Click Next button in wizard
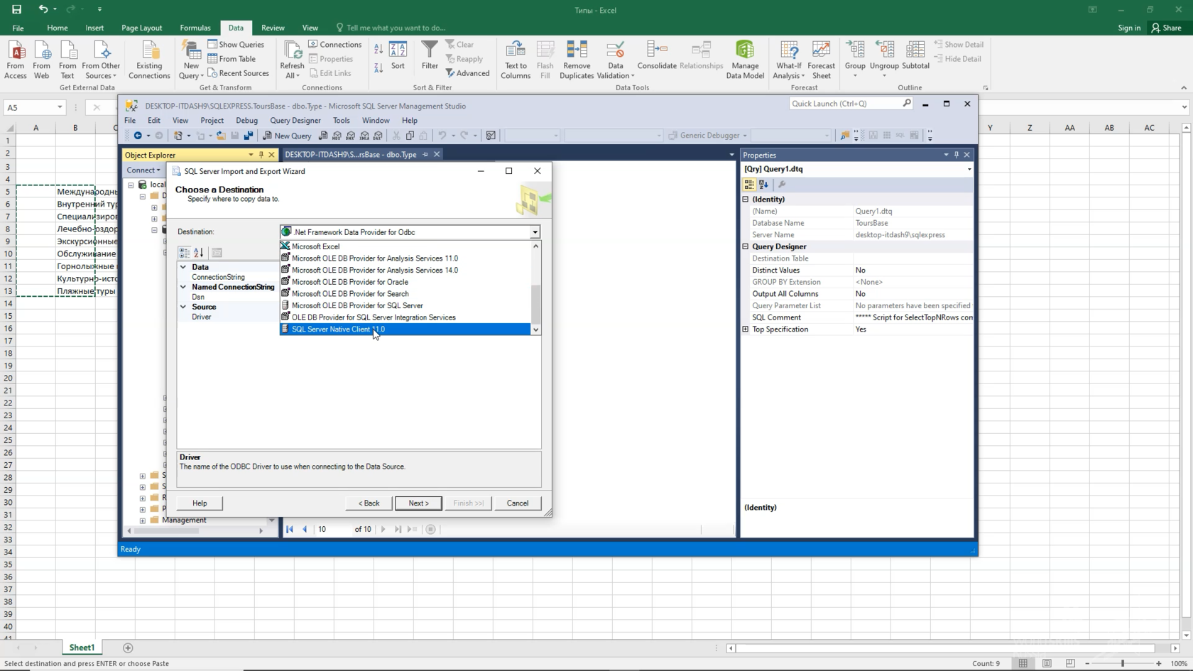Viewport: 1193px width, 671px height. [x=418, y=503]
